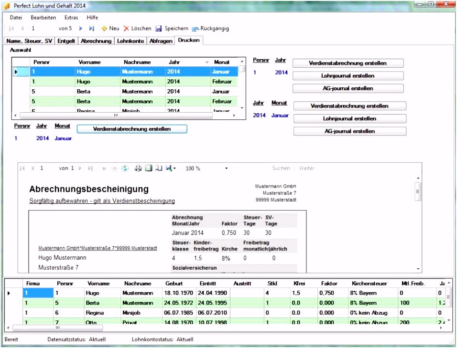Click AG-journal erstellen next to Persnr/Jahr
The height and width of the screenshot is (348, 457).
tap(348, 88)
